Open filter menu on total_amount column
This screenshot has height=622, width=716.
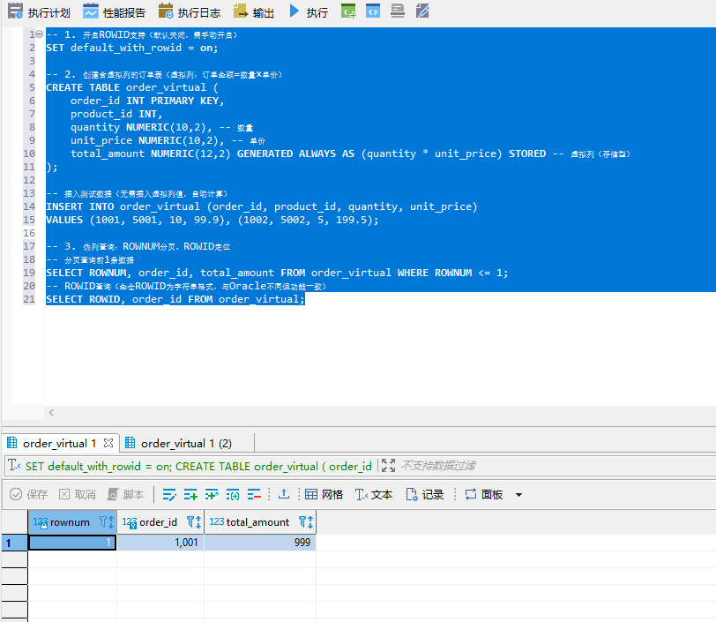coord(305,522)
